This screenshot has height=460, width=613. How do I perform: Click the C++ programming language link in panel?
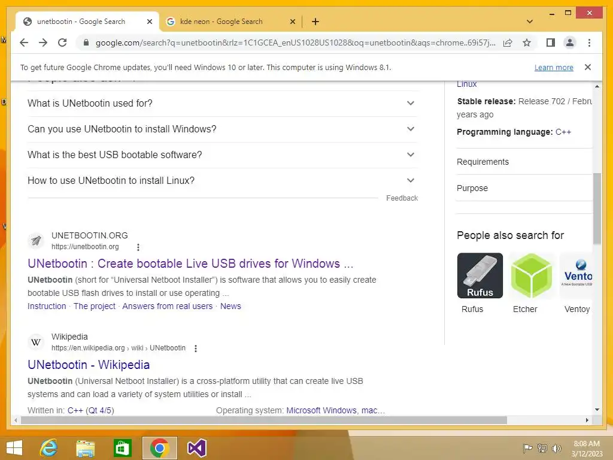click(563, 132)
